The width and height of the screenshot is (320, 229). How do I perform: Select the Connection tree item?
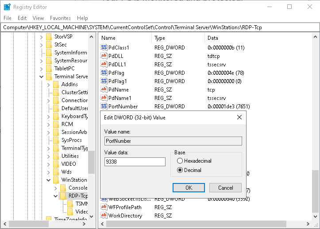coord(74,100)
